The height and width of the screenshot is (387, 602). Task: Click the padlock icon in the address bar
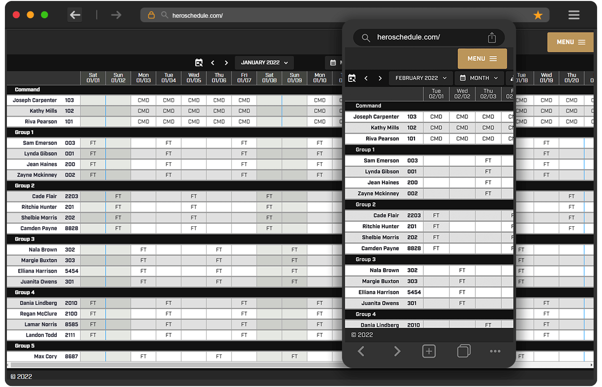coord(151,15)
